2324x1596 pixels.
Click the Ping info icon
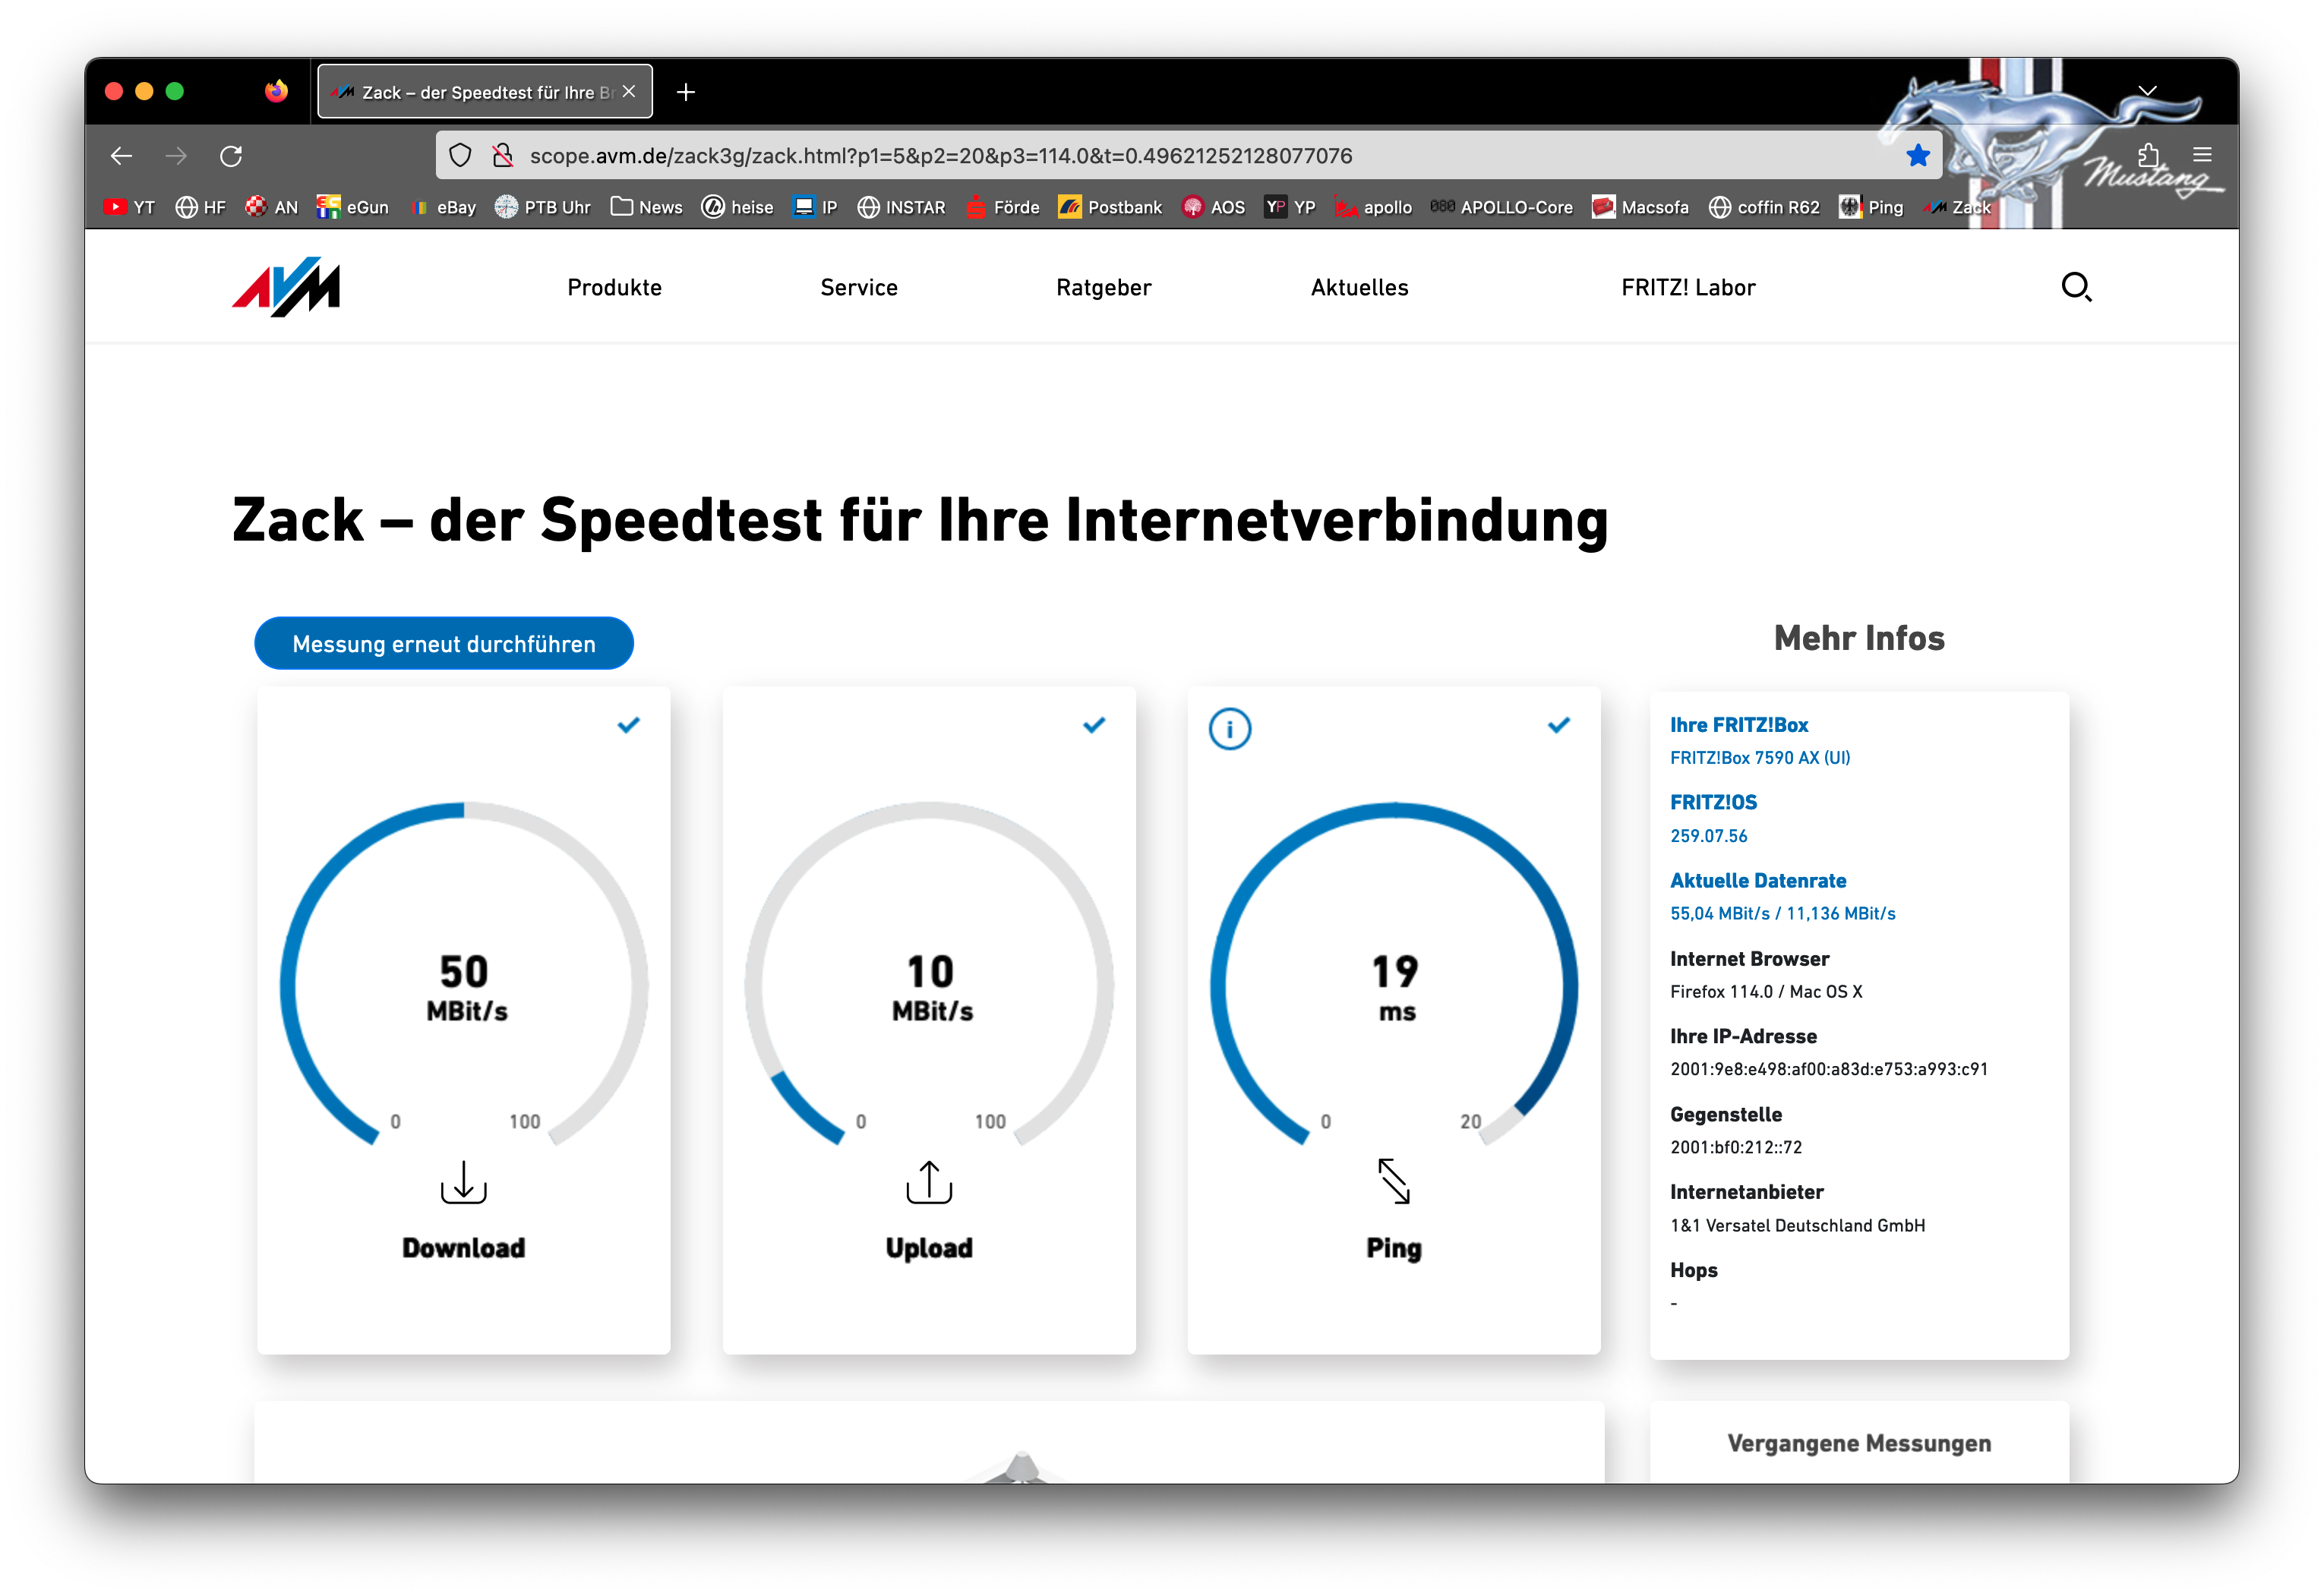pos(1229,729)
